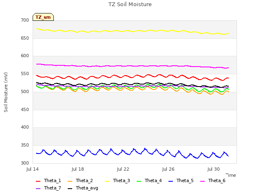Click the magenta Theta_6 legend swatch
The image size is (261, 196).
pyautogui.click(x=202, y=181)
